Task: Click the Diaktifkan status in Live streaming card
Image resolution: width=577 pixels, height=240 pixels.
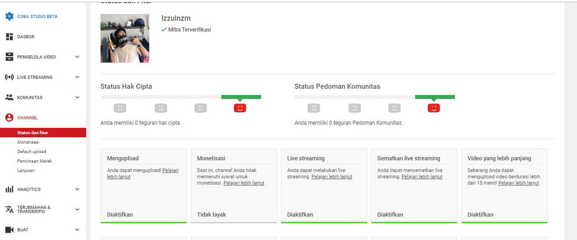Action: (300, 215)
